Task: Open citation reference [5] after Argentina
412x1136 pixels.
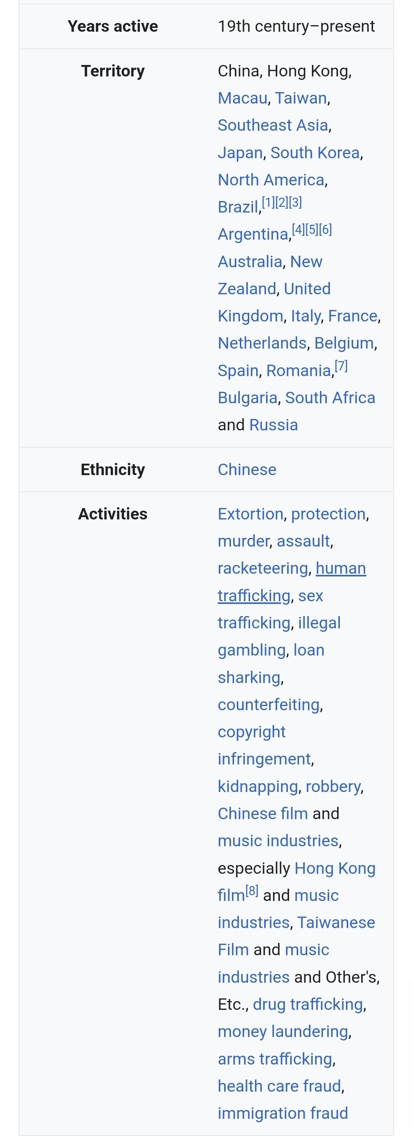Action: [312, 230]
